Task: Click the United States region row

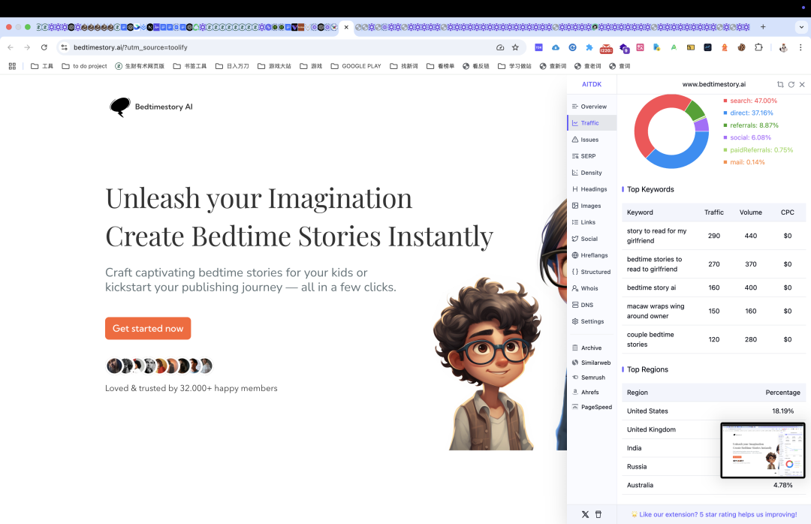Action: click(714, 411)
